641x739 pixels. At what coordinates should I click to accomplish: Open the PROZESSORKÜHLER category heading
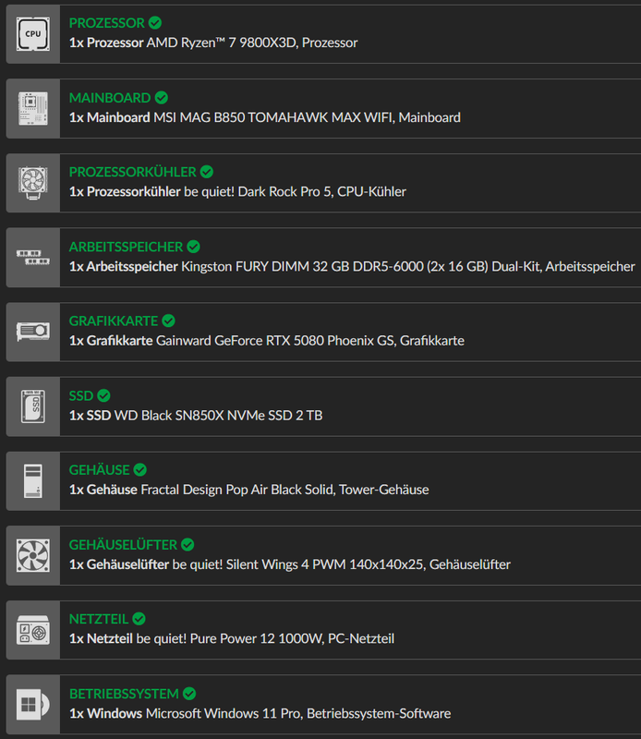[132, 172]
